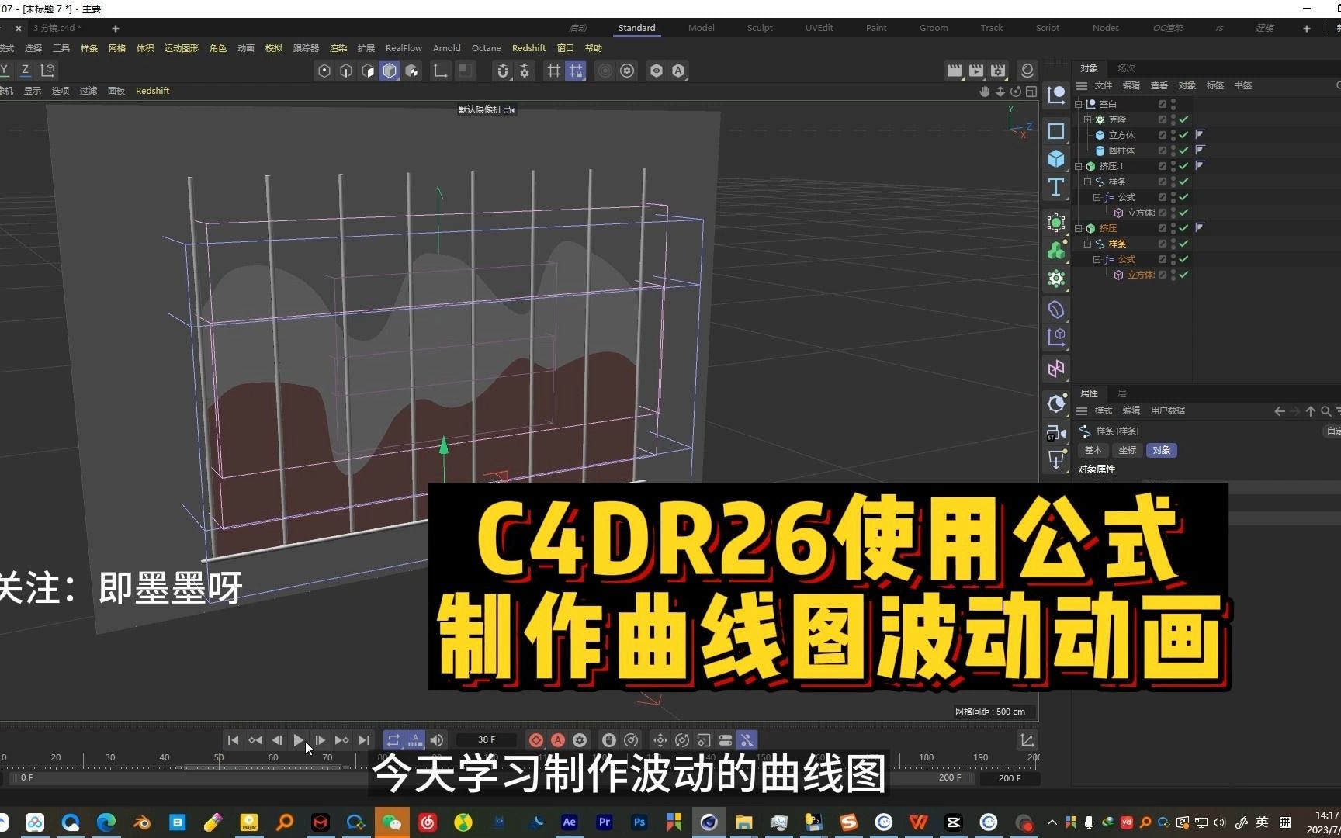Jump to the animation start
Viewport: 1341px width, 838px height.
tap(233, 740)
